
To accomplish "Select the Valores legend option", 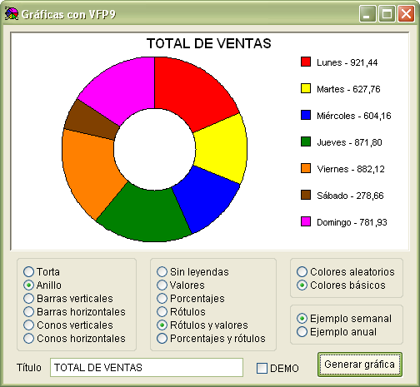I will [181, 285].
